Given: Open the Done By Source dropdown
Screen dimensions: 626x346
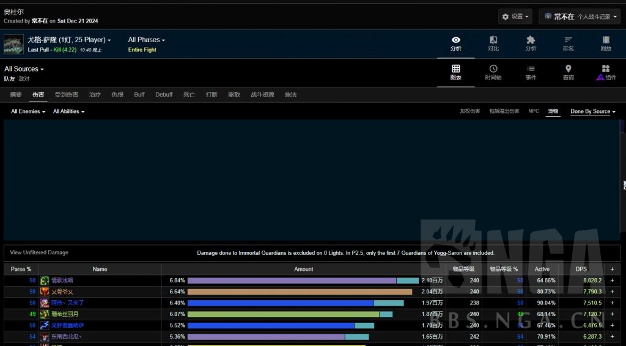Looking at the screenshot, I should point(593,111).
